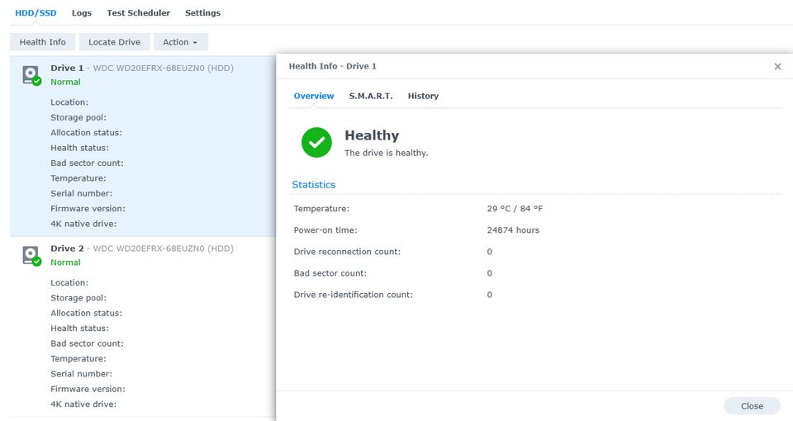Click Drive 1 Normal status label
The image size is (793, 421).
point(65,82)
